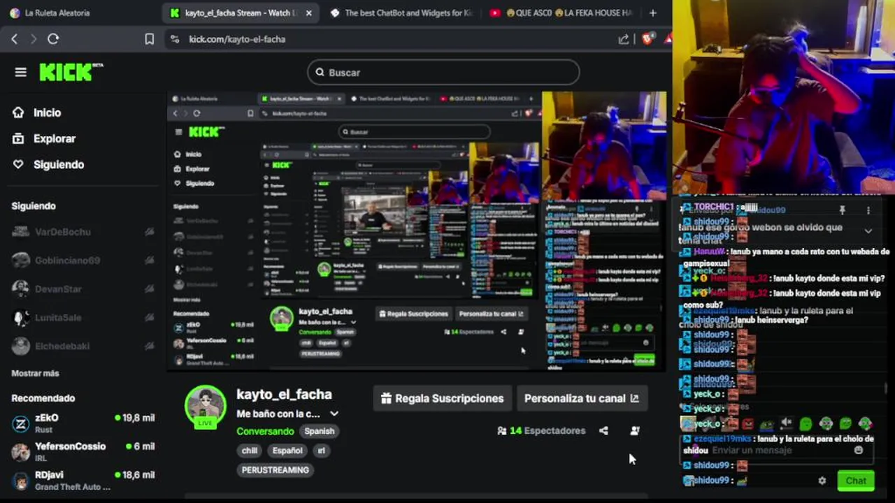Close the kayto_el_facha Stream tab
Screen dimensions: 895x503
point(308,13)
